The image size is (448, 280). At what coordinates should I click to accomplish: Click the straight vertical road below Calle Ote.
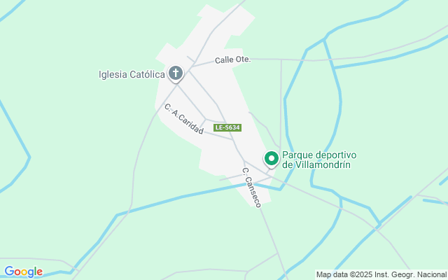[281, 103]
